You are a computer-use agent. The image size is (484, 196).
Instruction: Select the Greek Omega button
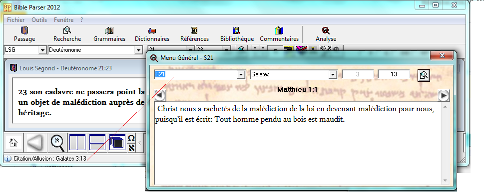pos(131,138)
